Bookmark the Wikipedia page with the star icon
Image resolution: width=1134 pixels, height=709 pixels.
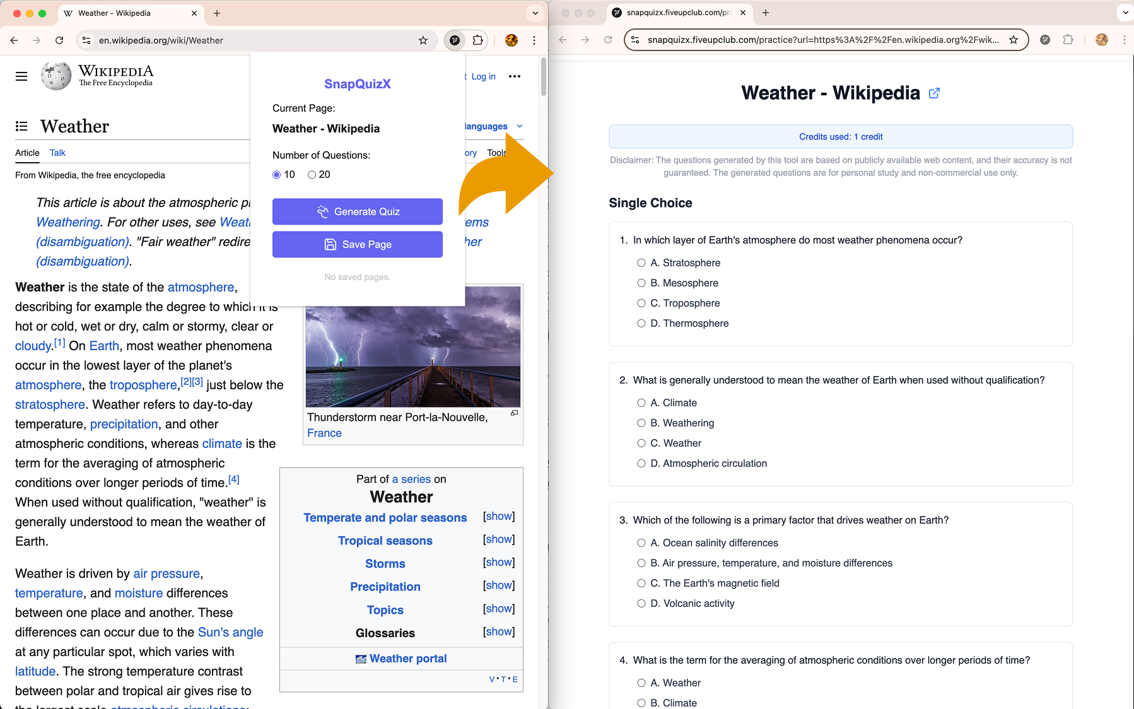coord(423,40)
